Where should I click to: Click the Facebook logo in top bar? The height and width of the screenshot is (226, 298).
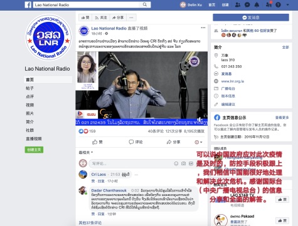coord(28,4)
